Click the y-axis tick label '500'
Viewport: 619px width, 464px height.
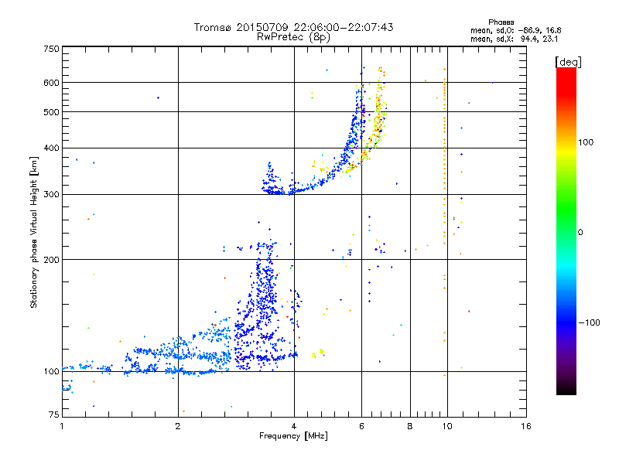click(51, 112)
